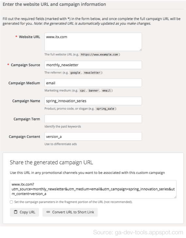Click the chain link icon on Convert URL

point(48,212)
